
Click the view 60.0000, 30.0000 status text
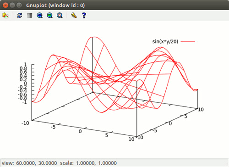pyautogui.click(x=29, y=163)
